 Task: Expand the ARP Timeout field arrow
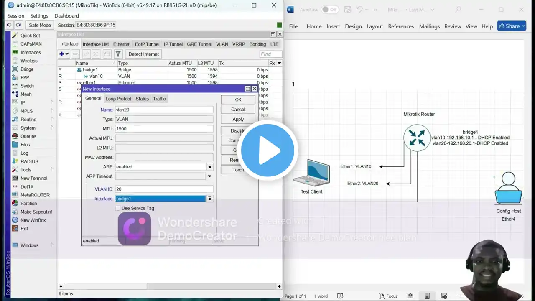pos(210,176)
